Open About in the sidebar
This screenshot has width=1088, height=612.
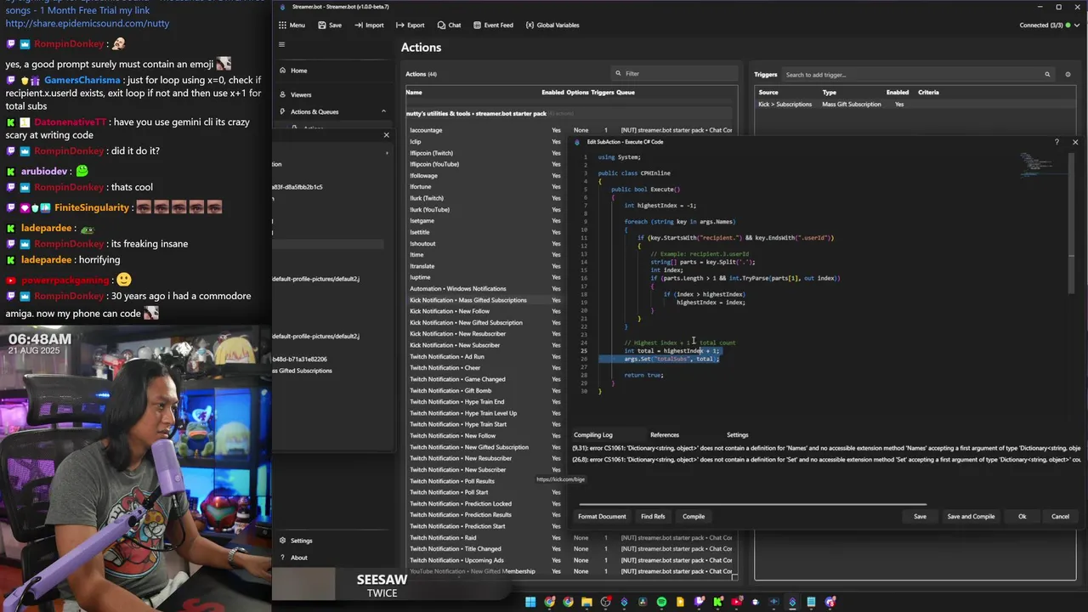point(299,558)
